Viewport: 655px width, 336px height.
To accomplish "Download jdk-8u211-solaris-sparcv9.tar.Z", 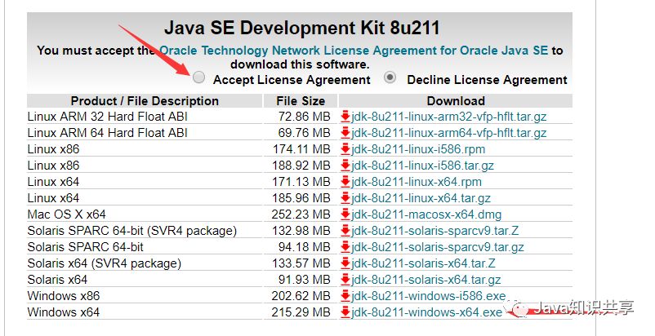I will pos(434,230).
